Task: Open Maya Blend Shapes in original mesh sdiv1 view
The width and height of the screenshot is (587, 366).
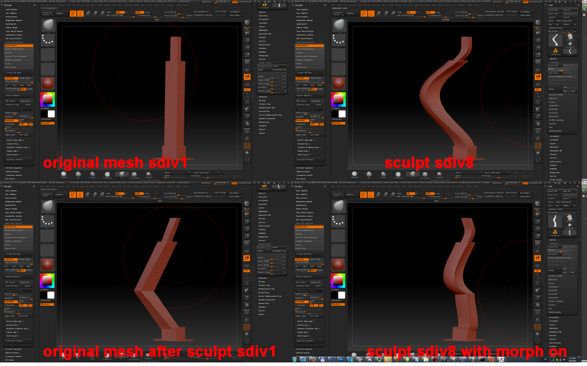Action: click(14, 31)
